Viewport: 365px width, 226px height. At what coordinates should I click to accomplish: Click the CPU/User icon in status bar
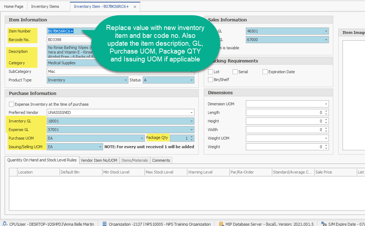(x=5, y=224)
